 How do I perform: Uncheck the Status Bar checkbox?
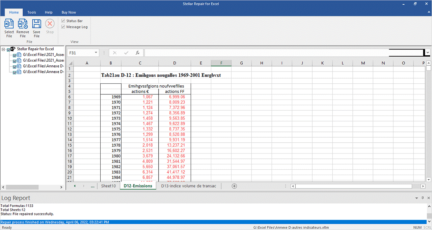point(63,21)
